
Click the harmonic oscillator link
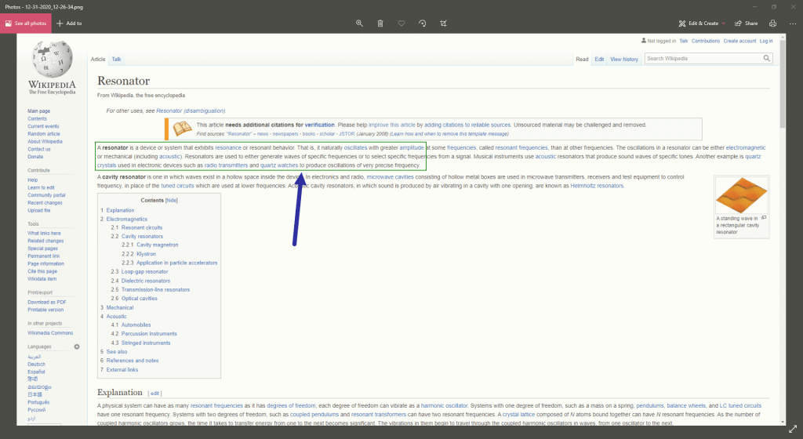[x=444, y=406]
